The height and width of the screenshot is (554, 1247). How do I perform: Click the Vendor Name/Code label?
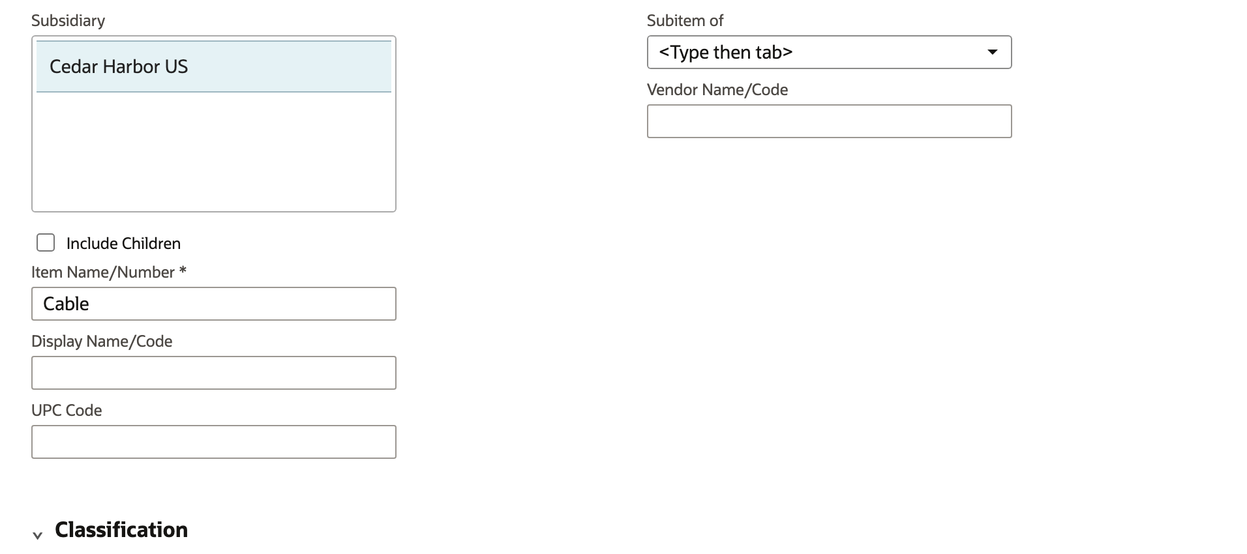(x=717, y=90)
